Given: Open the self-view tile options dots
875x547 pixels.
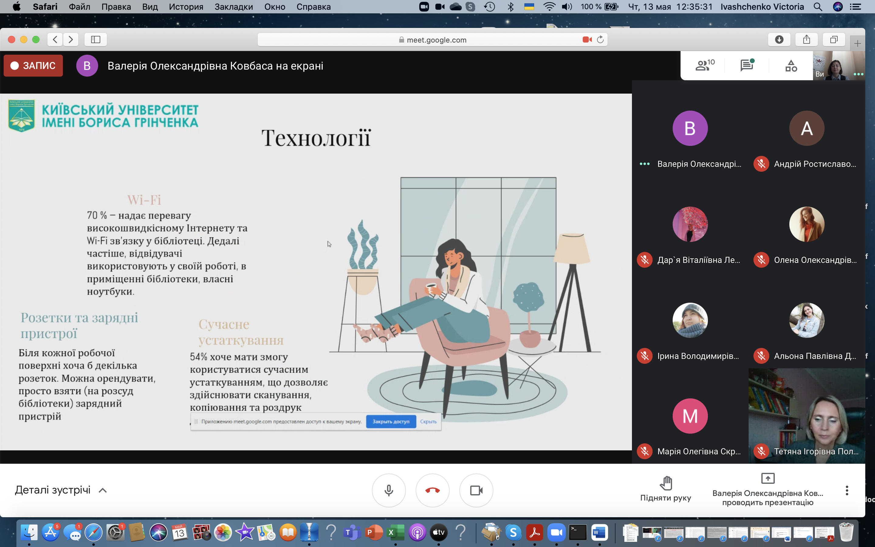Looking at the screenshot, I should pyautogui.click(x=858, y=74).
